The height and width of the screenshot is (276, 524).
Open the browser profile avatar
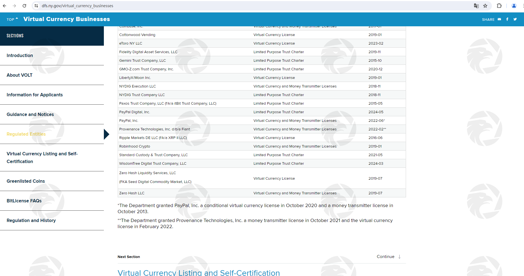click(514, 6)
